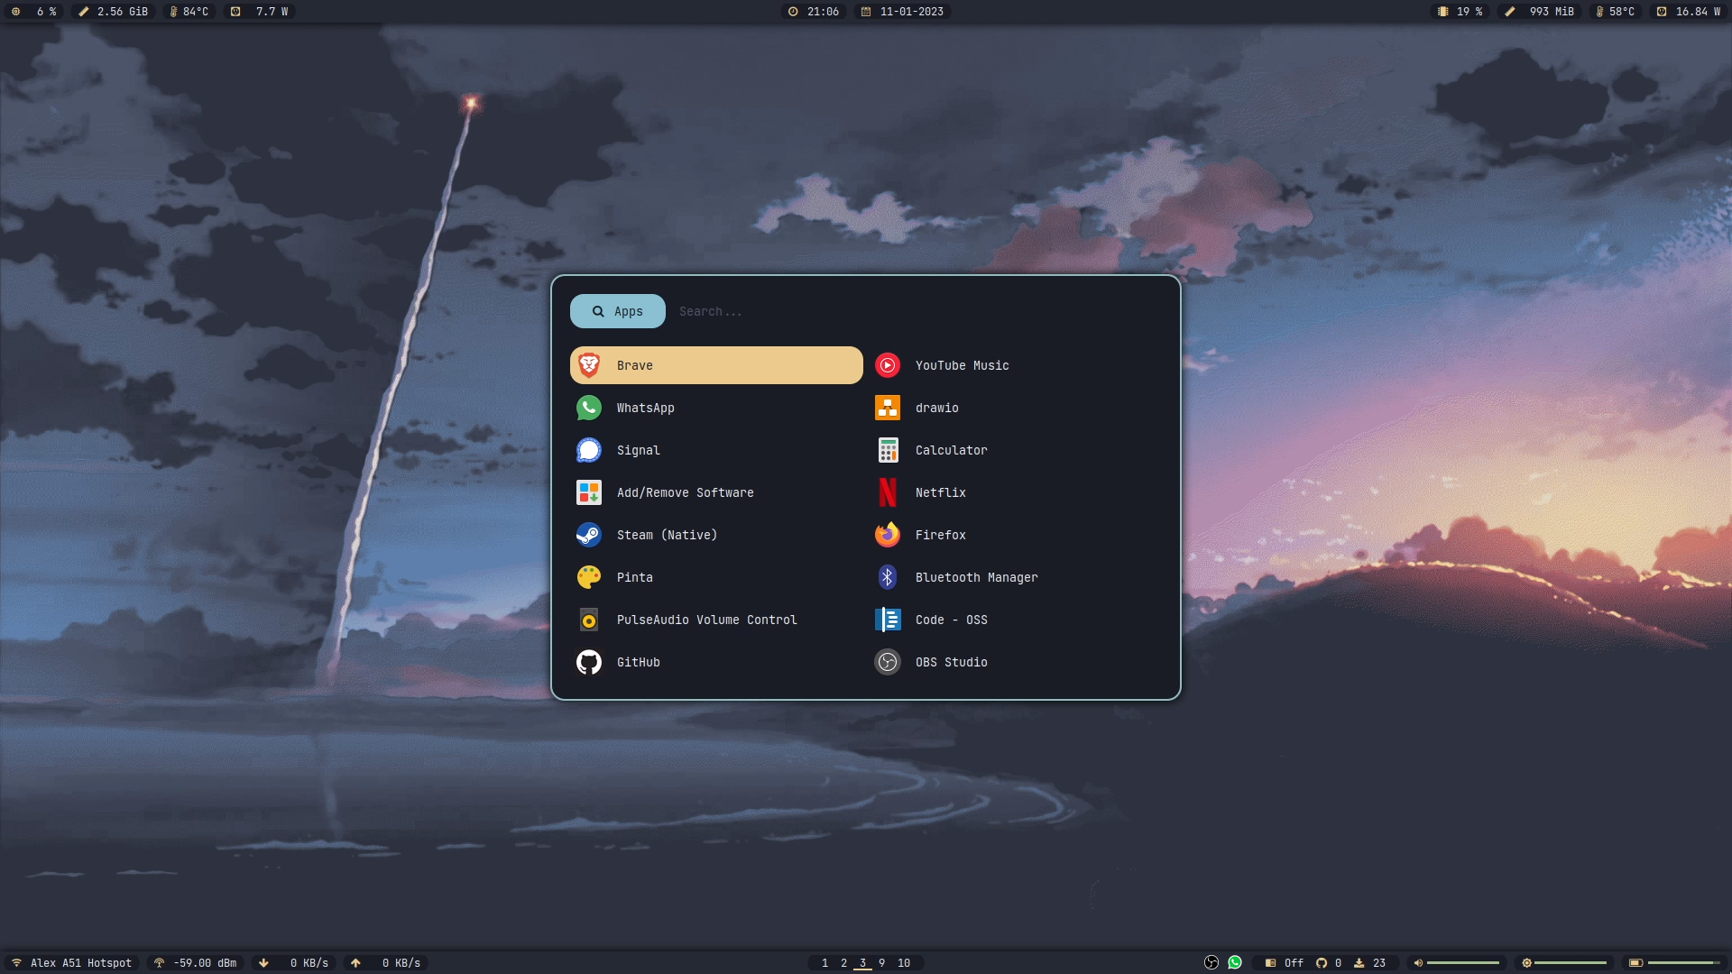Switch to workspace 10

pyautogui.click(x=904, y=963)
